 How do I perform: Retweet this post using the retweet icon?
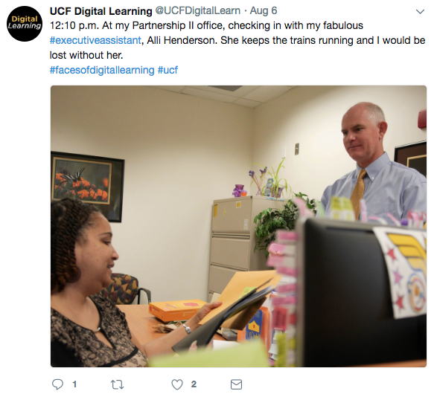117,384
